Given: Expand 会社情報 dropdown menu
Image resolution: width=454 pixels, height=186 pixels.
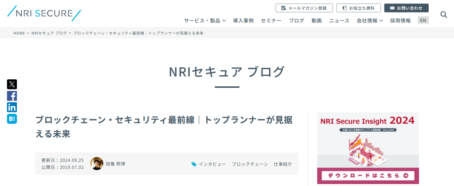Looking at the screenshot, I should pyautogui.click(x=369, y=20).
